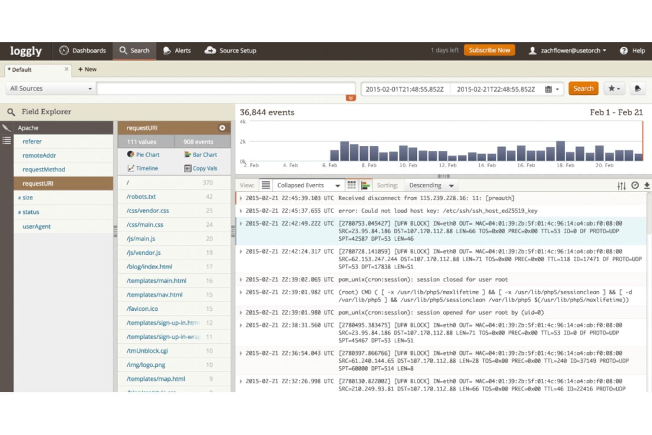Show Bar Chart for requestURI
Screen dimensions: 652x435
coord(201,155)
